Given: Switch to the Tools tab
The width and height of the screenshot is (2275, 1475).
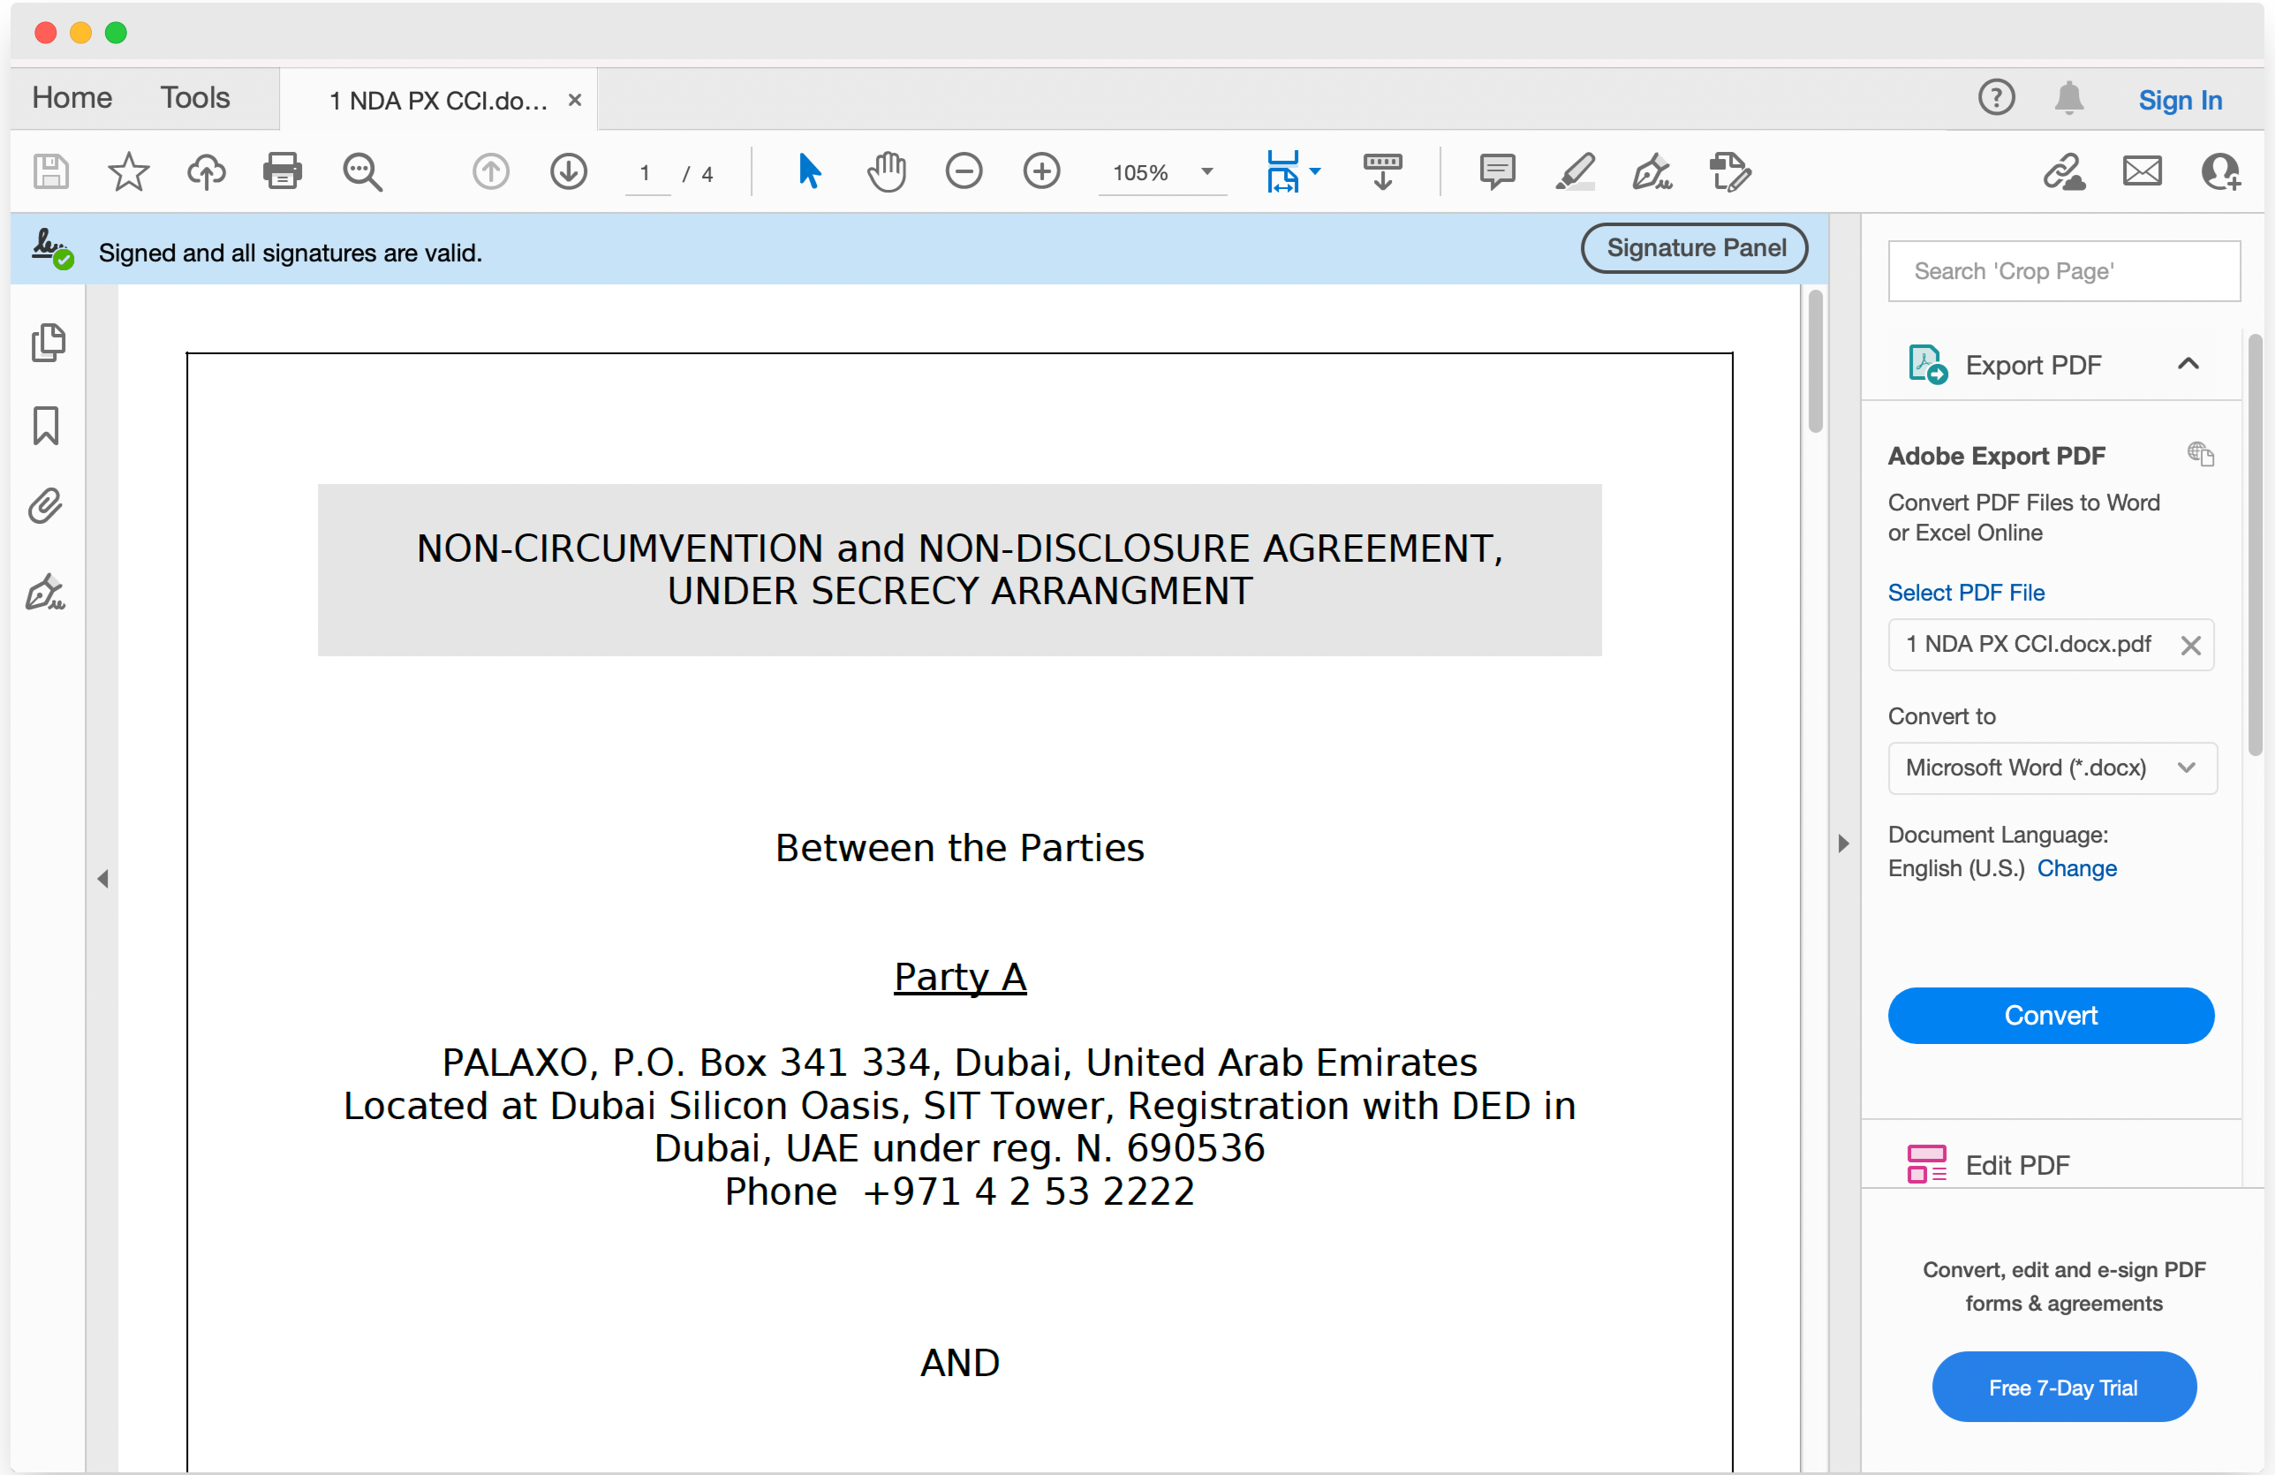Looking at the screenshot, I should [195, 97].
